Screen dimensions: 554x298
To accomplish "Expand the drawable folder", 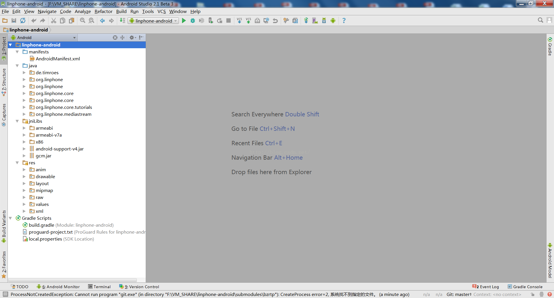I will click(x=24, y=176).
